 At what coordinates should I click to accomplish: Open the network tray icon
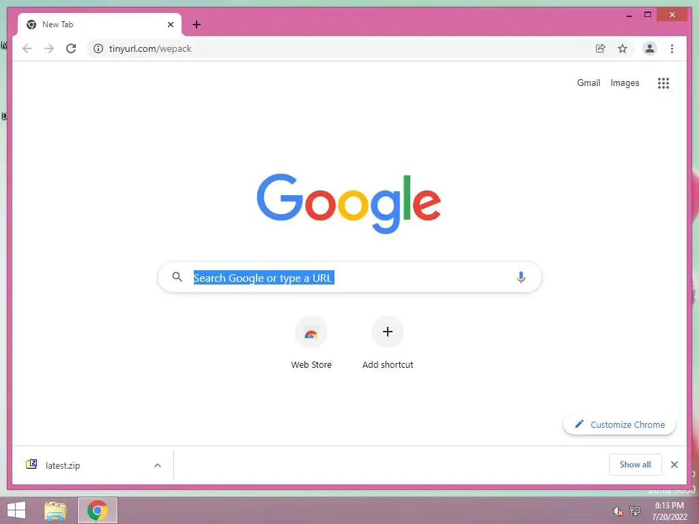click(x=635, y=510)
